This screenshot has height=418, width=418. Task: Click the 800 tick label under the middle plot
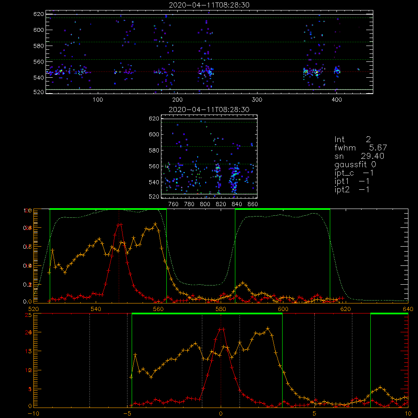coord(205,204)
